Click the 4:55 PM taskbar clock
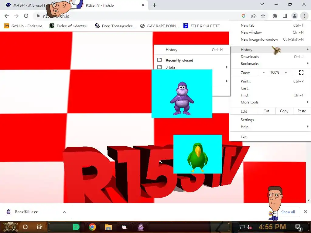 pos(272,227)
